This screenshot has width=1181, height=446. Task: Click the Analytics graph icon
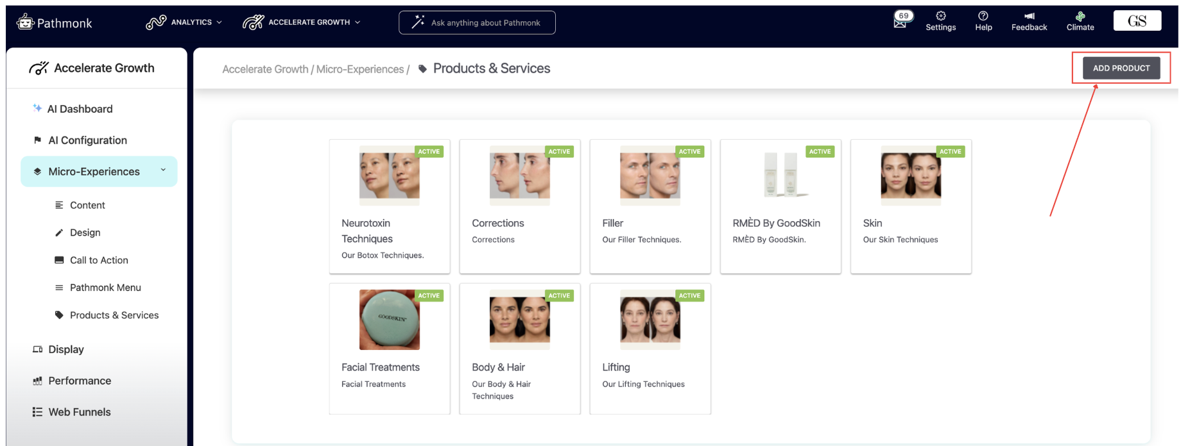156,22
